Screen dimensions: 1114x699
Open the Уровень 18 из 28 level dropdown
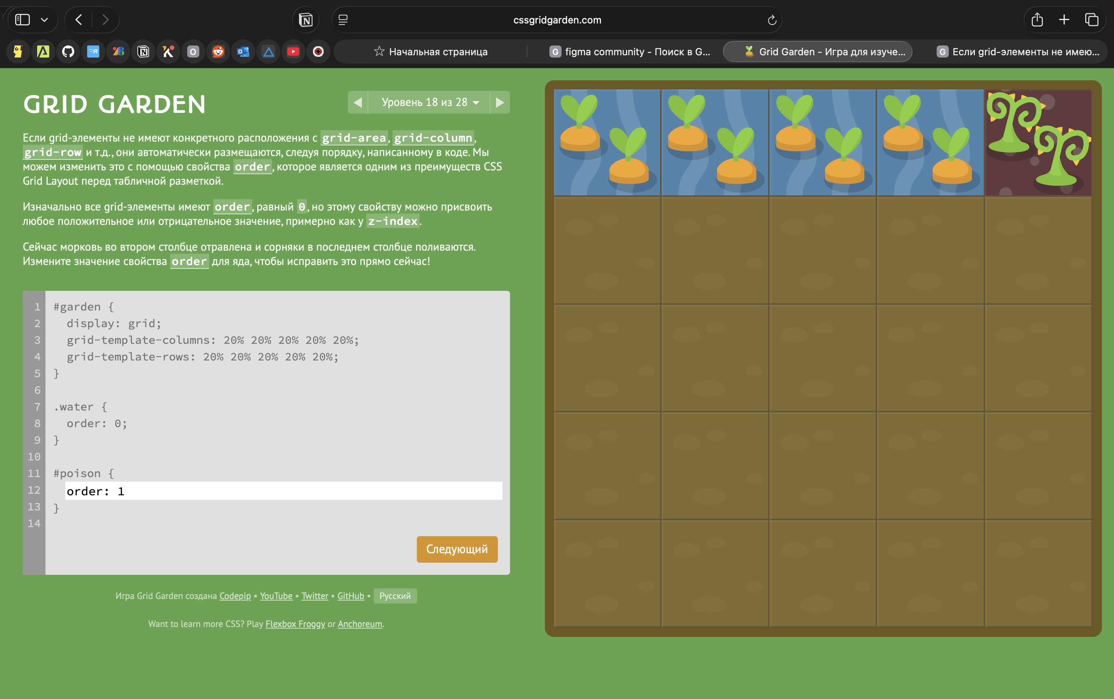[x=429, y=102]
